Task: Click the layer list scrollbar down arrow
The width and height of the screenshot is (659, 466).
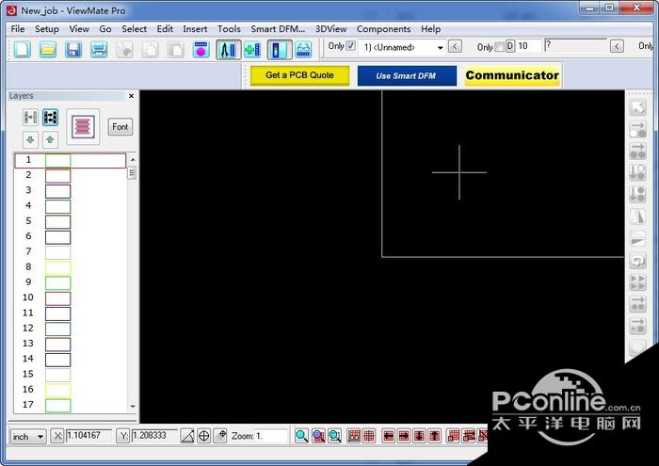Action: (133, 407)
